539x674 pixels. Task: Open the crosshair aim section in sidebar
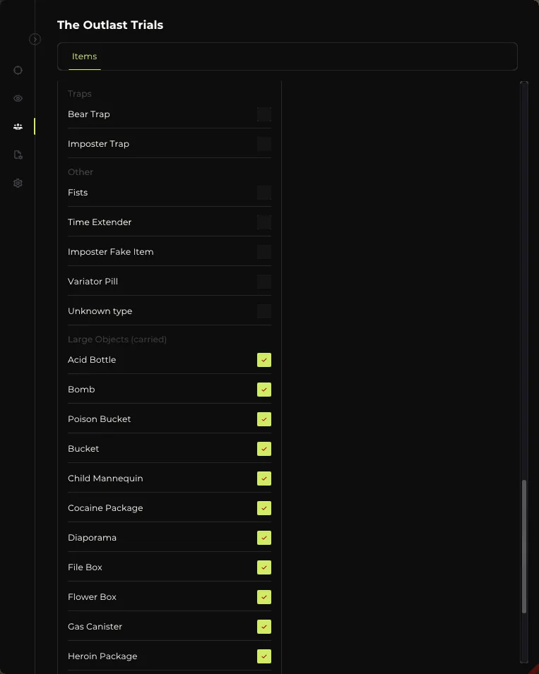(18, 70)
